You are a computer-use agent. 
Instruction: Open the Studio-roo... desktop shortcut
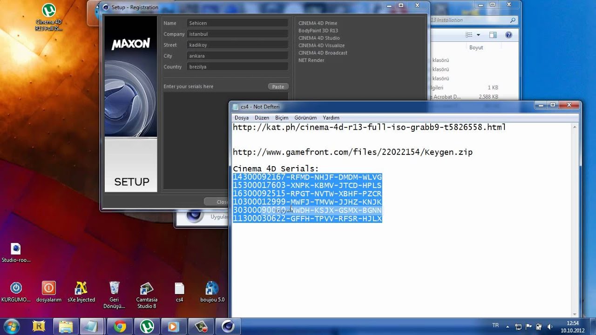[16, 253]
